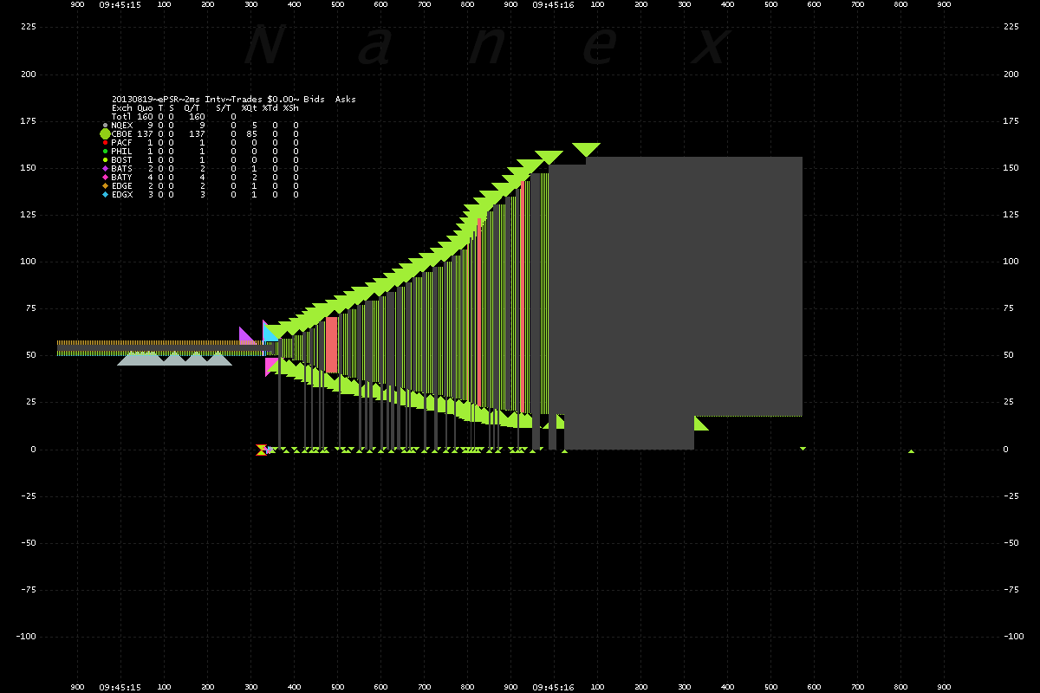The width and height of the screenshot is (1040, 693).
Task: Select the "%Sh" column header
Action: 291,108
